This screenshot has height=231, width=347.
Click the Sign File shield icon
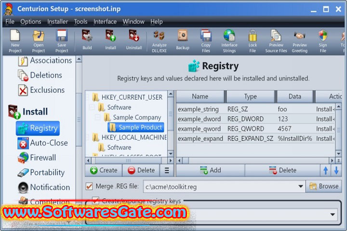(x=323, y=41)
